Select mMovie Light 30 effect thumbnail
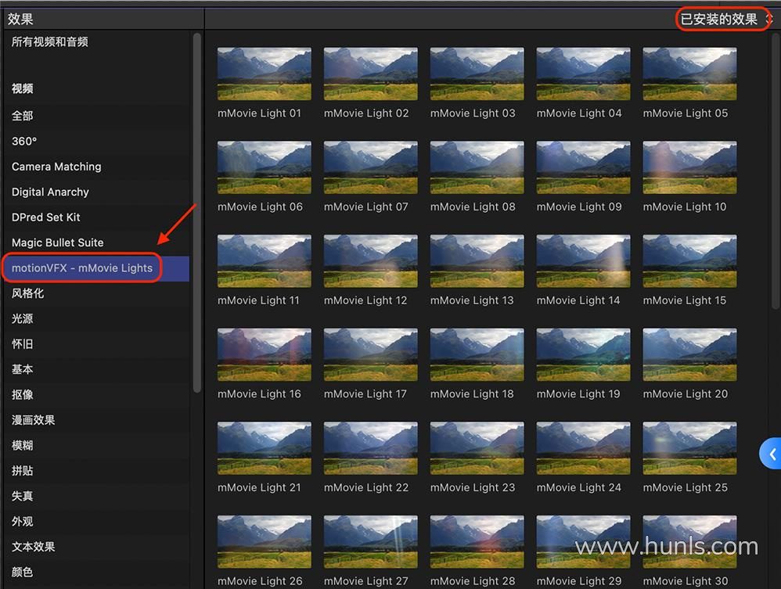This screenshot has height=589, width=781. tap(690, 542)
